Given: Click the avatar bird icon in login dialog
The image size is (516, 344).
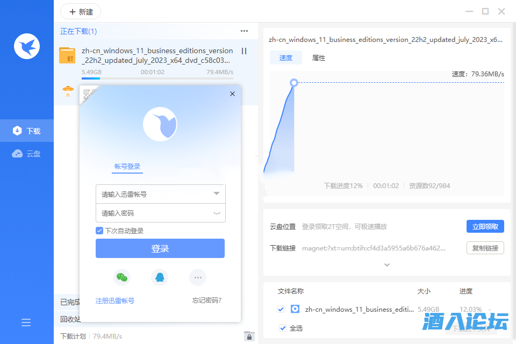Looking at the screenshot, I should click(x=160, y=124).
